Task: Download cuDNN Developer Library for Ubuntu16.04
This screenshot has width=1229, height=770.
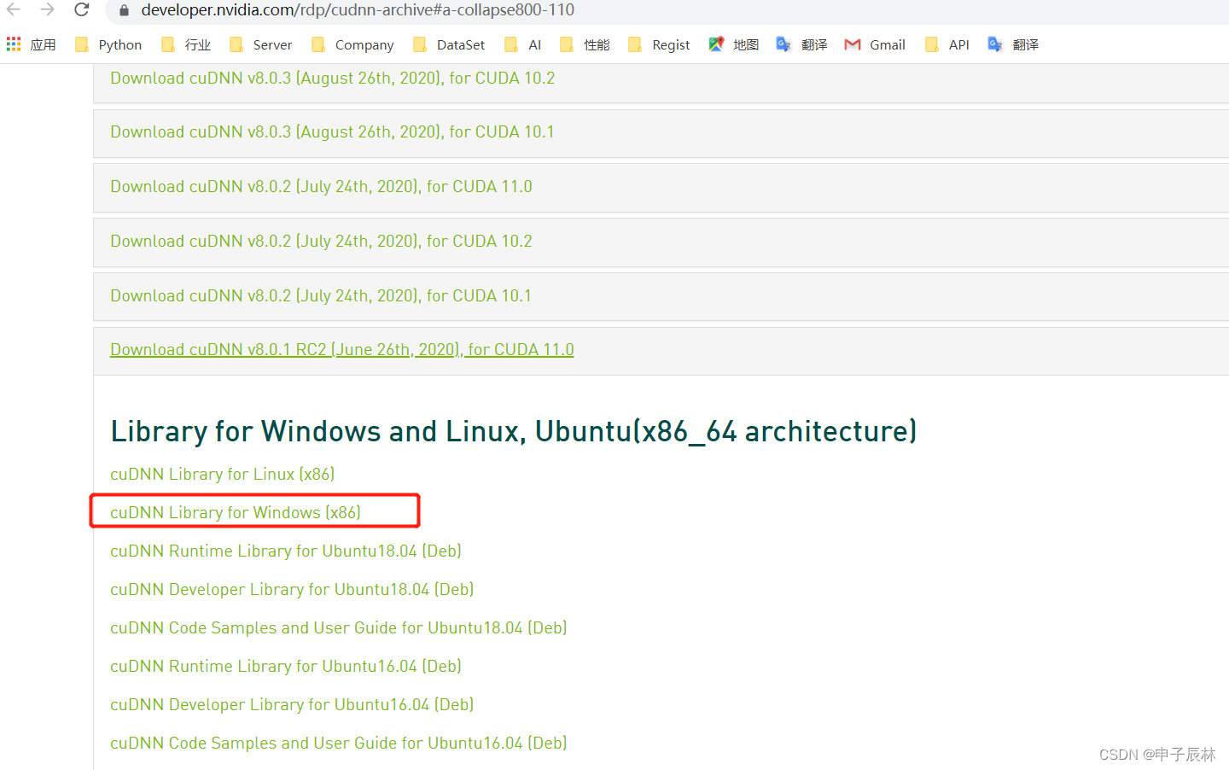Action: pos(292,704)
